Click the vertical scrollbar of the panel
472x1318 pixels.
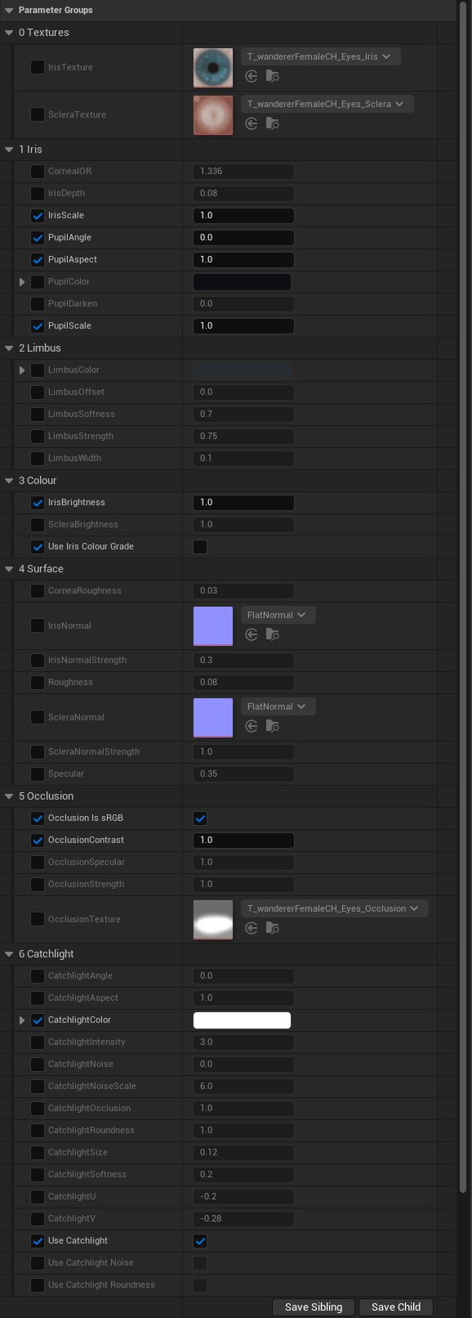(463, 597)
